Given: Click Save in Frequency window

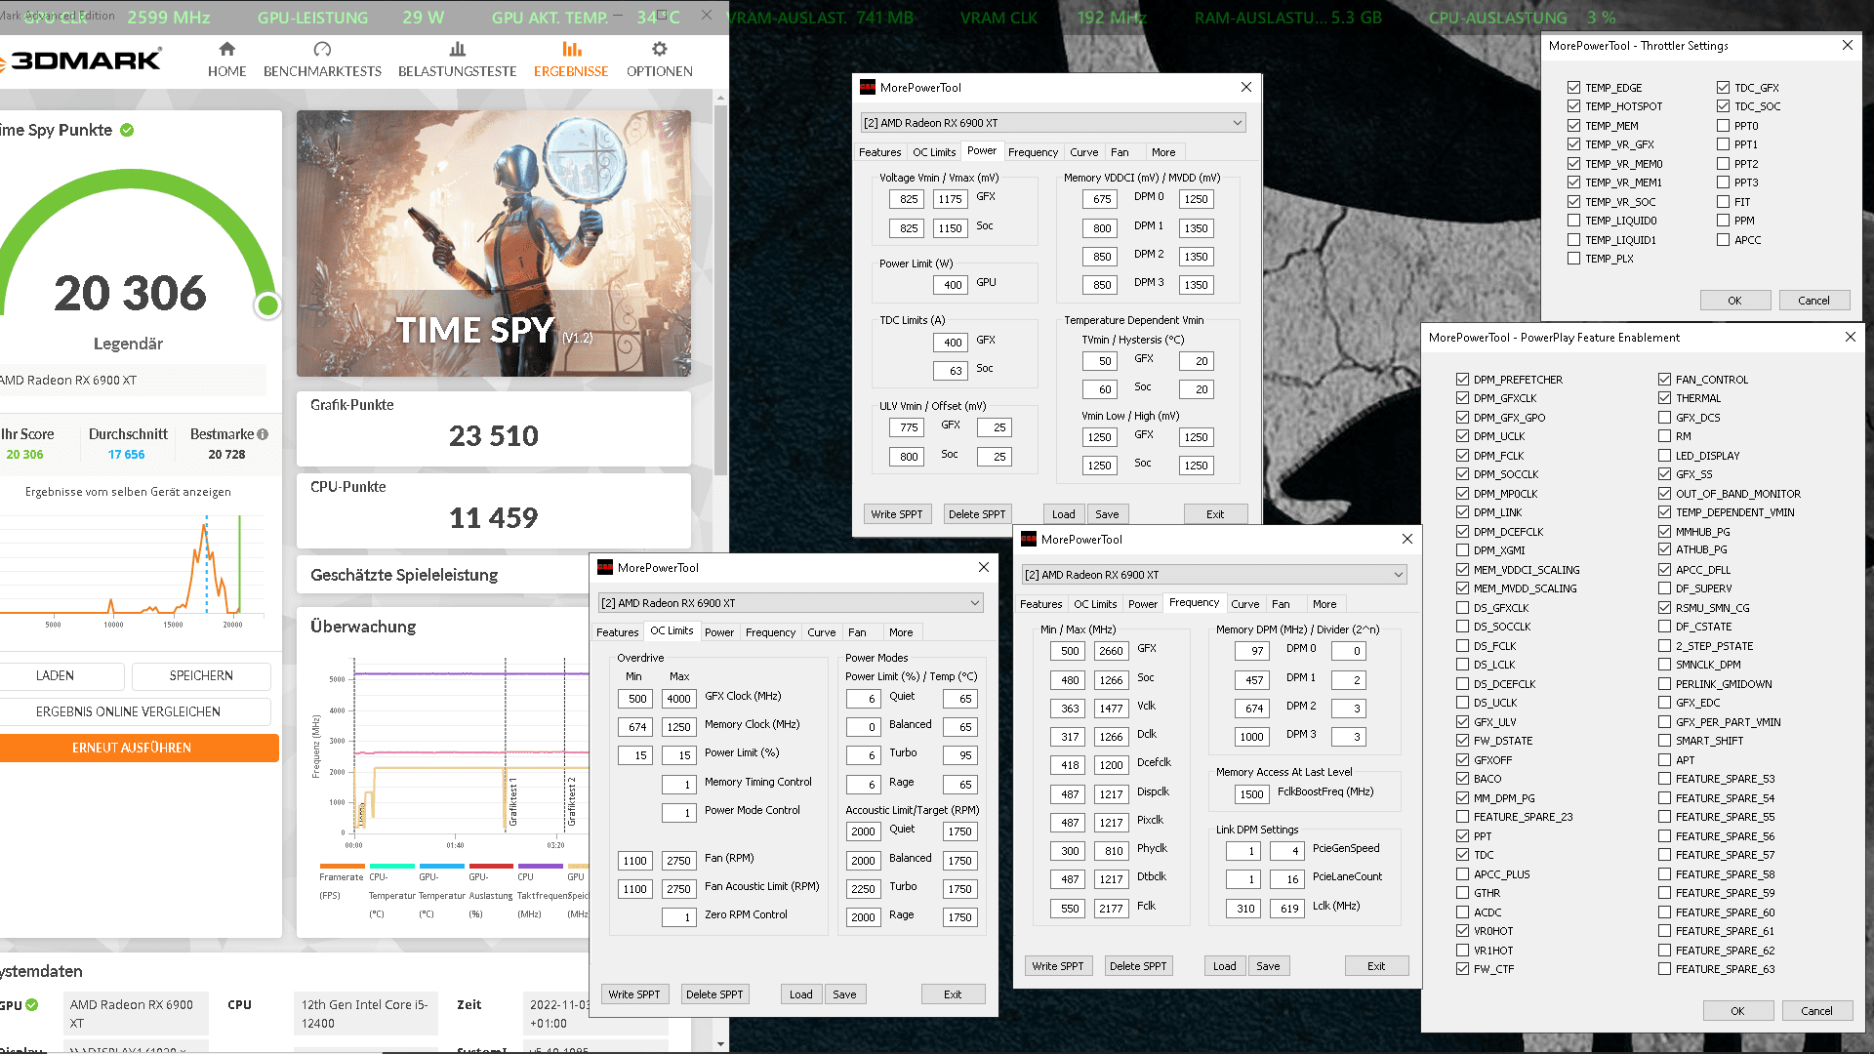Looking at the screenshot, I should 1268,966.
